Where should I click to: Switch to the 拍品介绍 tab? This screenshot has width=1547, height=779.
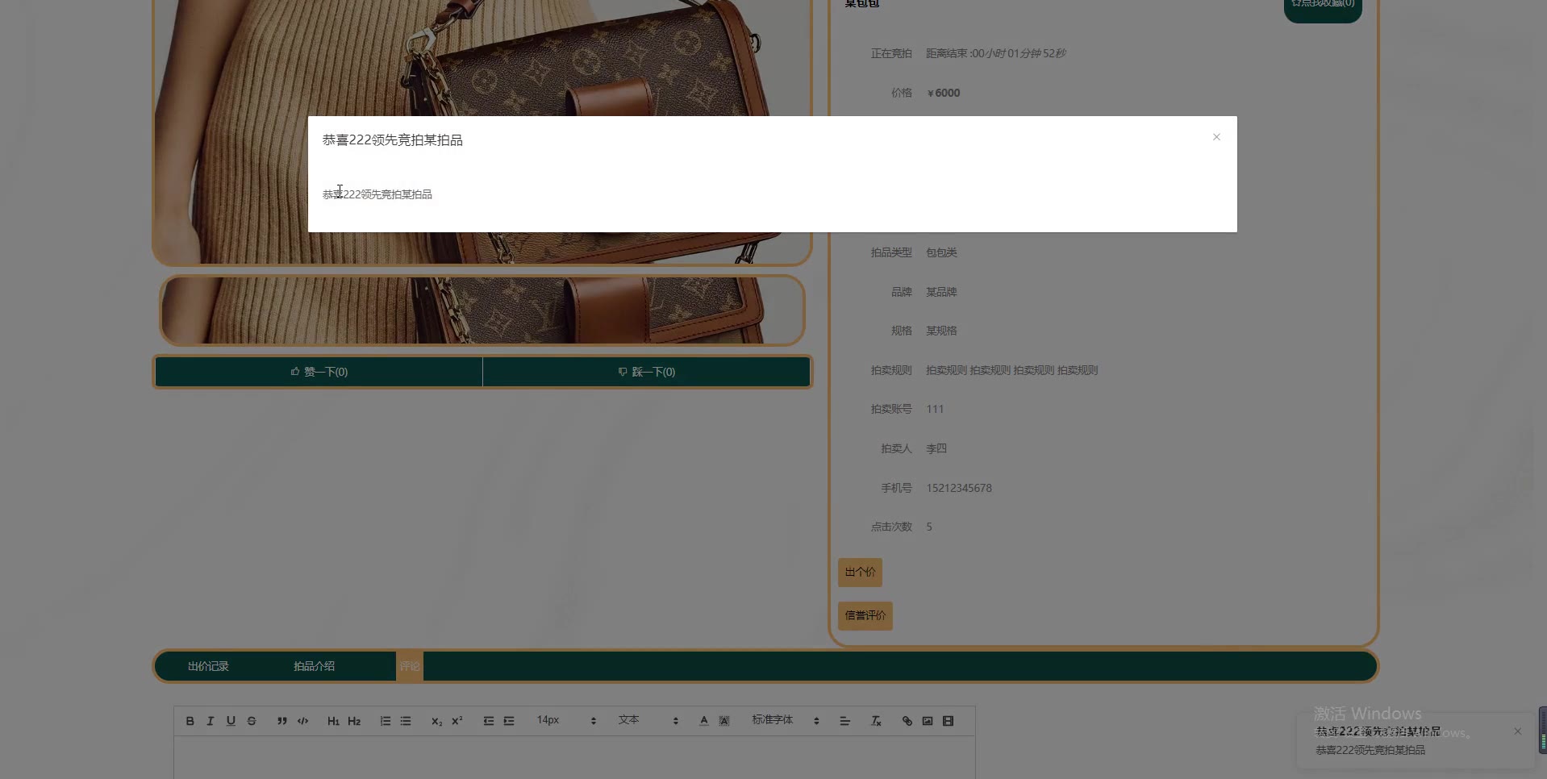314,666
